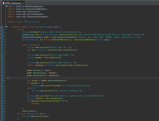Select the JDBS_insert.java editor tab

pos(13,3)
